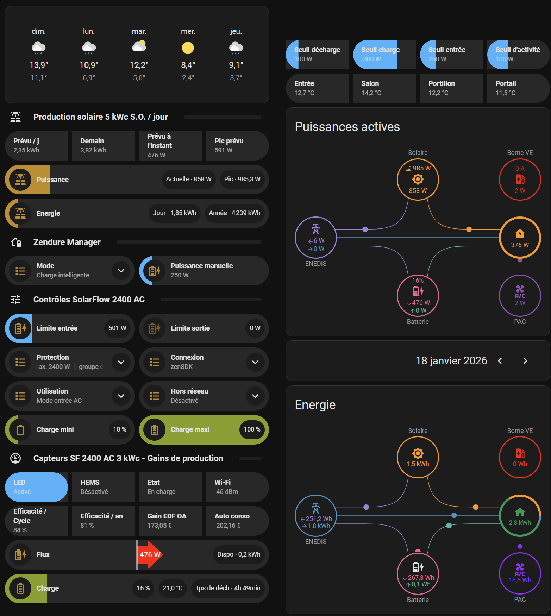Toggle the HEMS Désactivé tile

pos(104,487)
